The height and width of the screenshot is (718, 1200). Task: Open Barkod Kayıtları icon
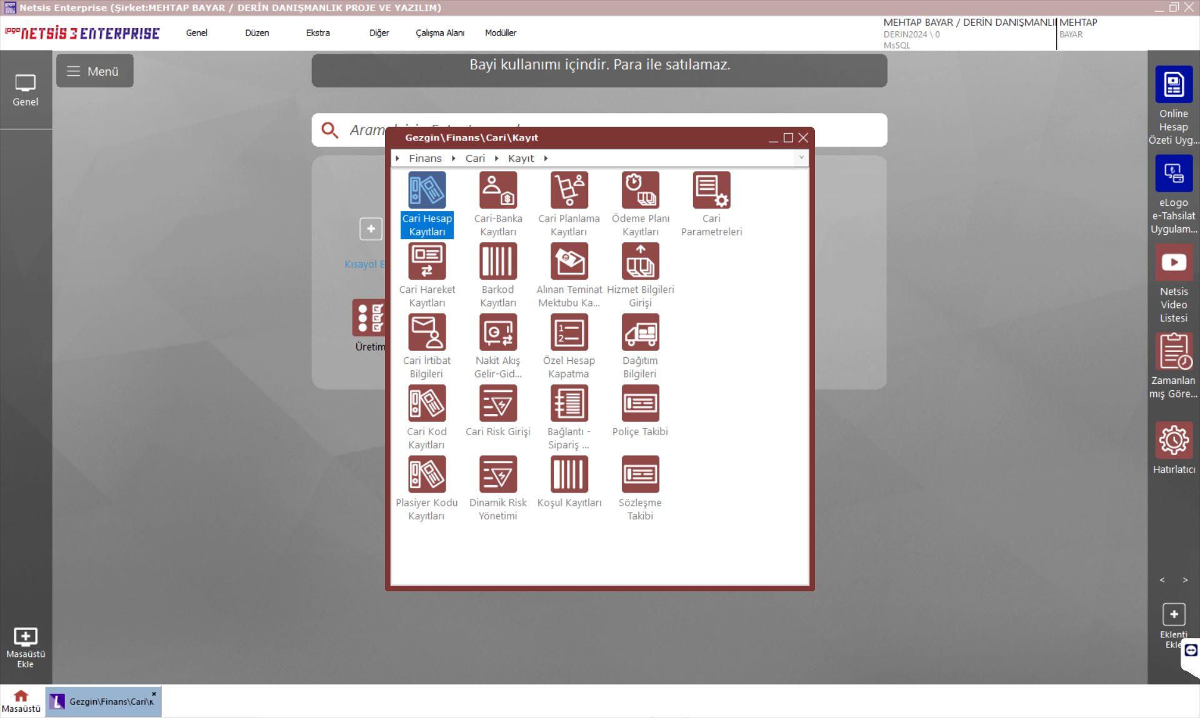point(498,261)
